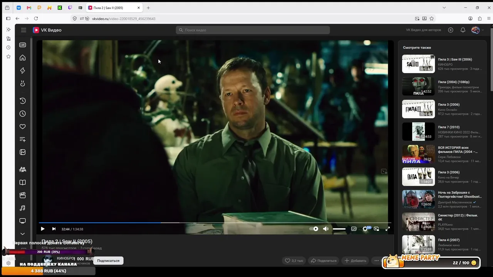The width and height of the screenshot is (493, 277).
Task: Play the paused video
Action: pos(43,229)
